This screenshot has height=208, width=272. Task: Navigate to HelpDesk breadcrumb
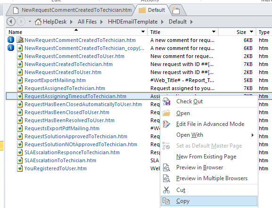click(x=55, y=22)
